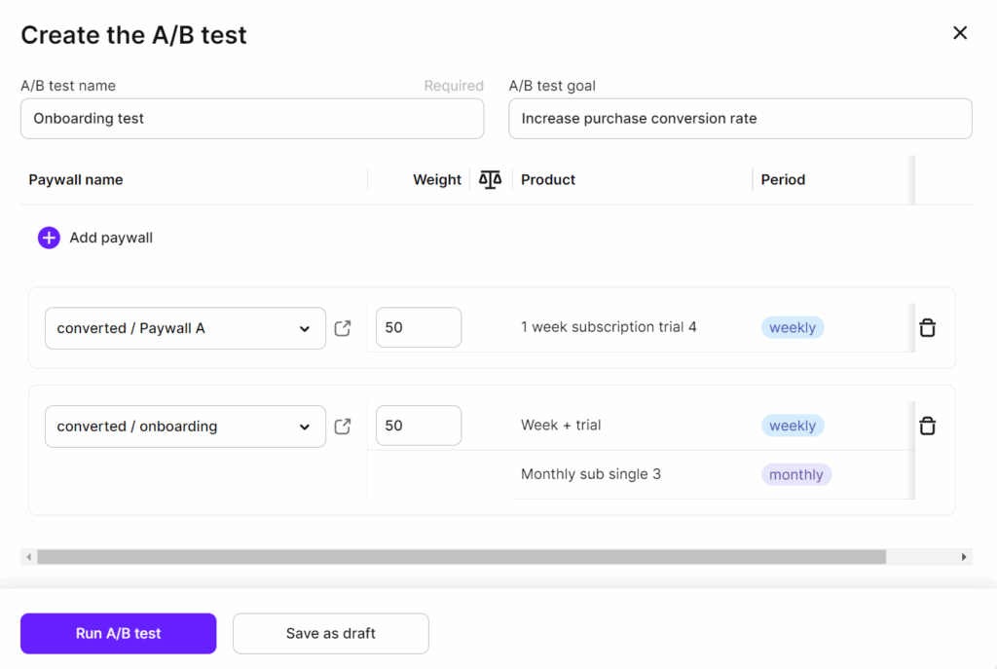Open the converted / Paywall A dropdown
Screen dimensions: 997x669
(x=185, y=328)
